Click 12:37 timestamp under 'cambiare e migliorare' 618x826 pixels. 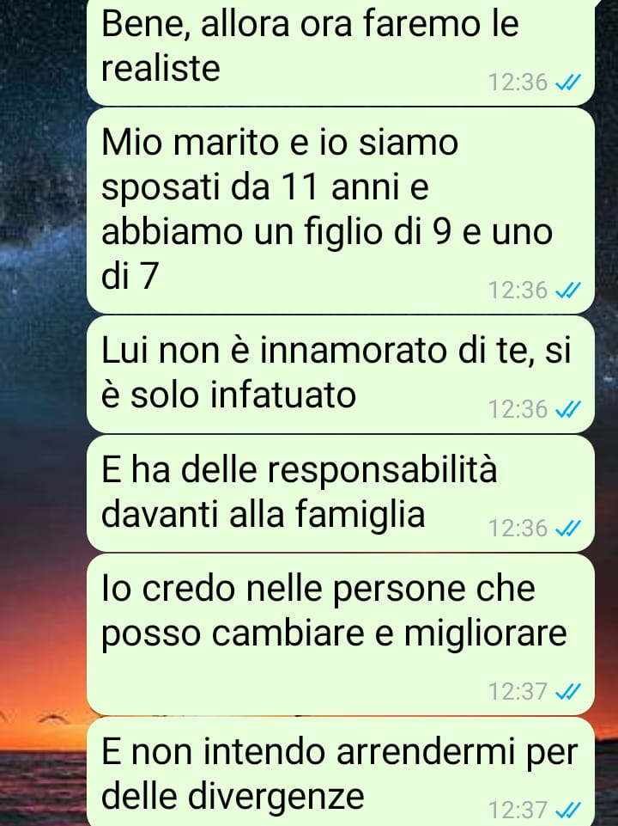point(518,692)
